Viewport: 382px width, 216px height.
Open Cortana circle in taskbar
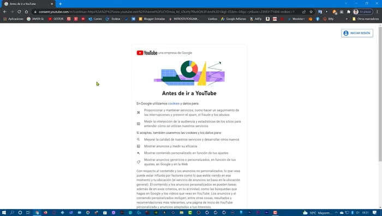pos(20,213)
